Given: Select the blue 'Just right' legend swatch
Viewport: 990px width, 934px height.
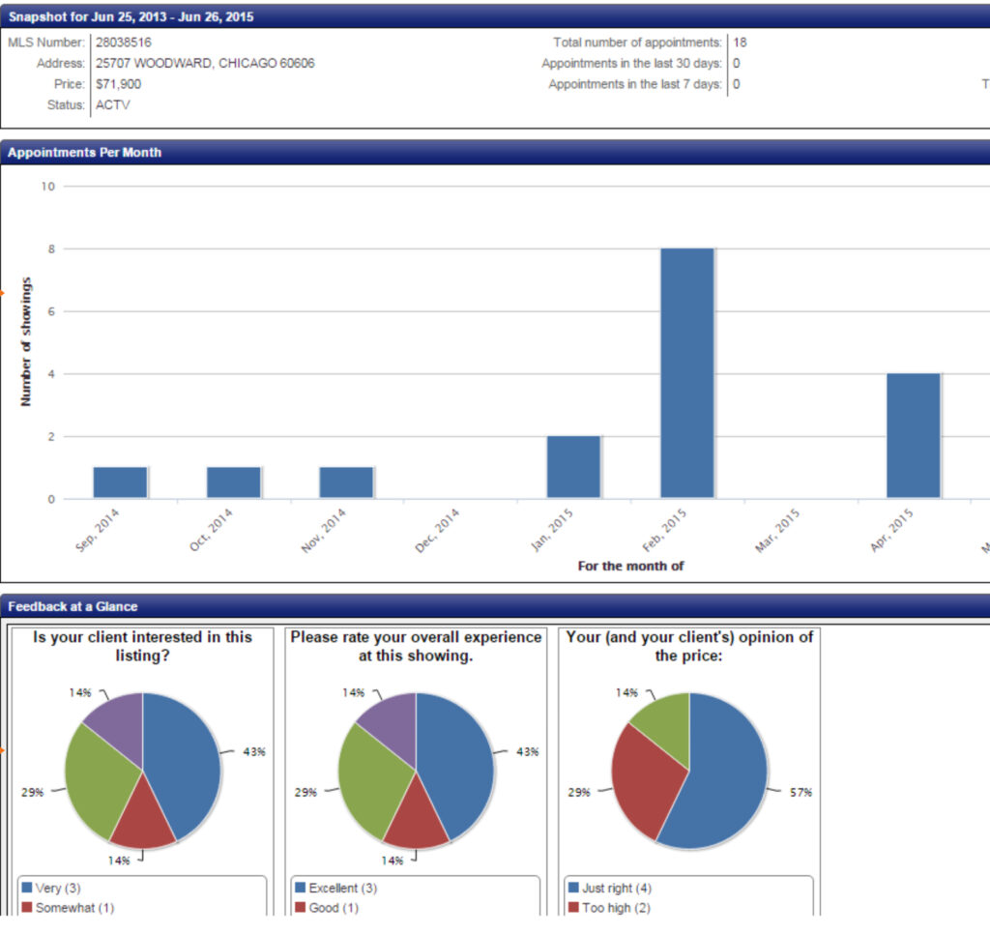Looking at the screenshot, I should coord(573,888).
